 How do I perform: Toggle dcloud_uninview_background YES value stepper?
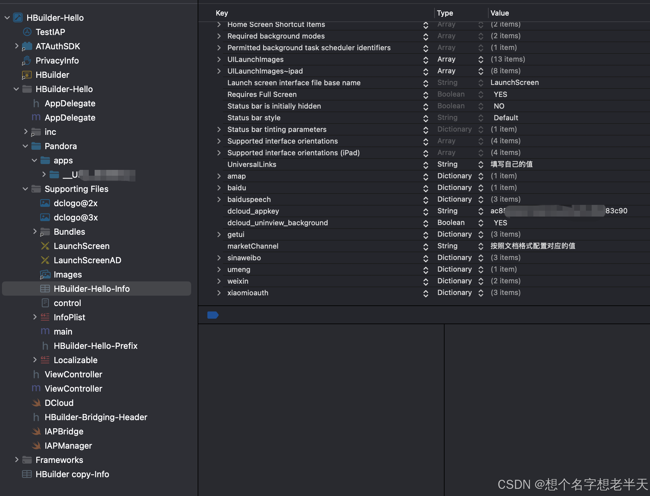tap(481, 223)
